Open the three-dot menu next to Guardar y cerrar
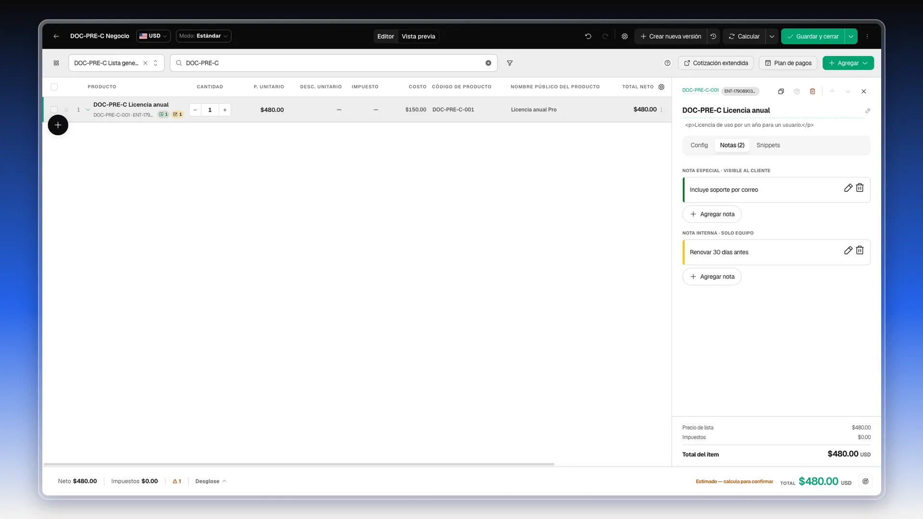 [x=867, y=36]
